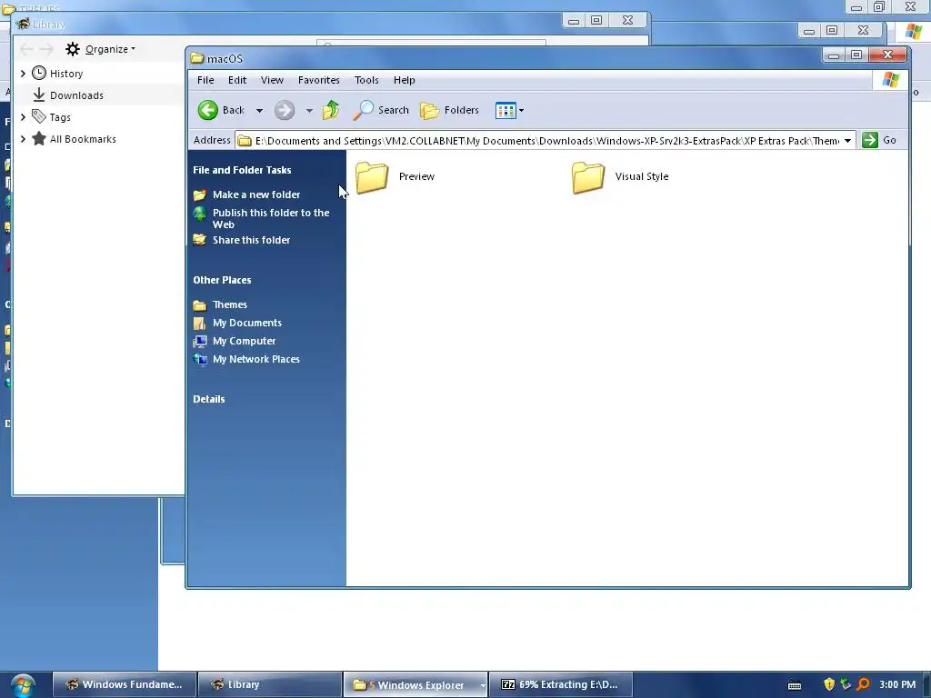
Task: Click the Publish to Web globe icon
Action: tap(200, 213)
